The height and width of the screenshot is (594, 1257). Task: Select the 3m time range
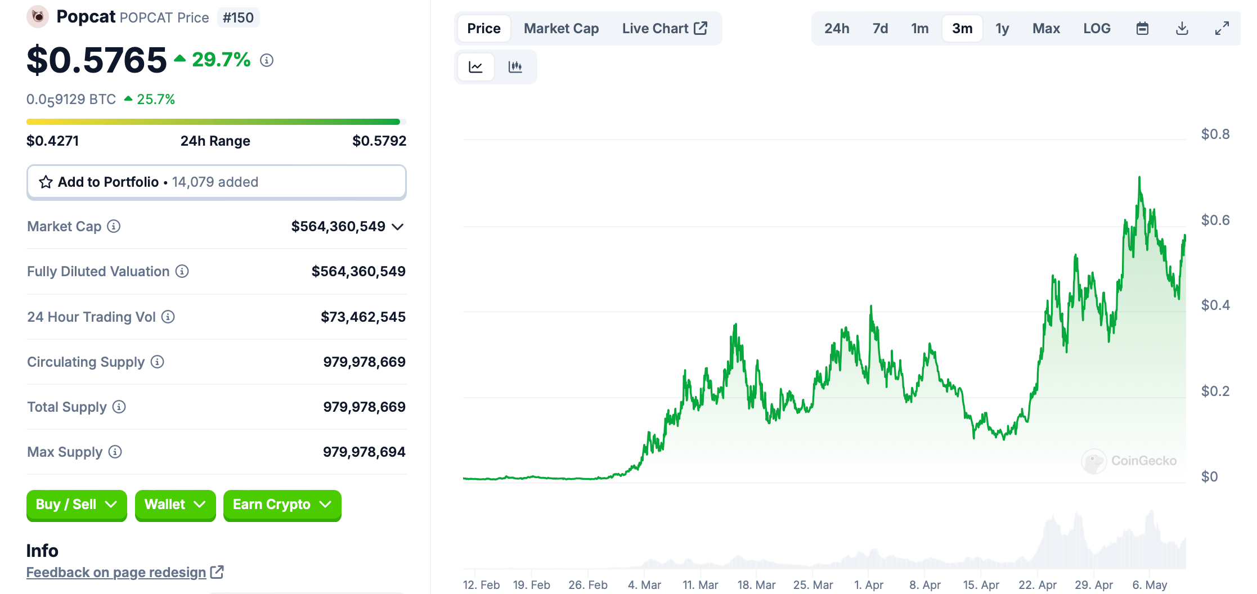(x=962, y=28)
